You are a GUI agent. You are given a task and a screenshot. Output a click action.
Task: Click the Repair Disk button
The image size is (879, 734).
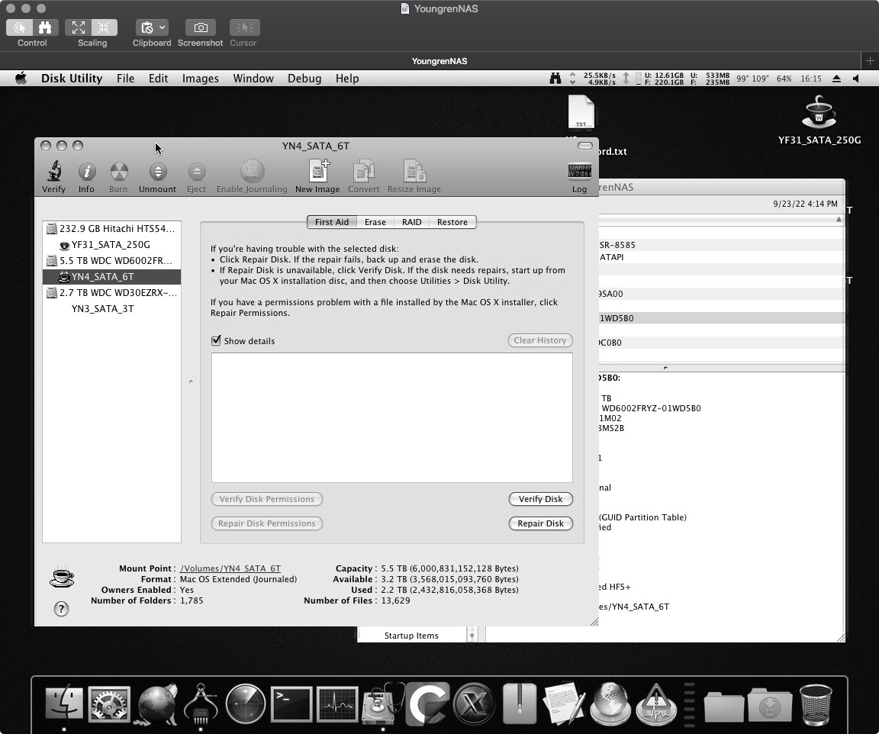pyautogui.click(x=540, y=523)
